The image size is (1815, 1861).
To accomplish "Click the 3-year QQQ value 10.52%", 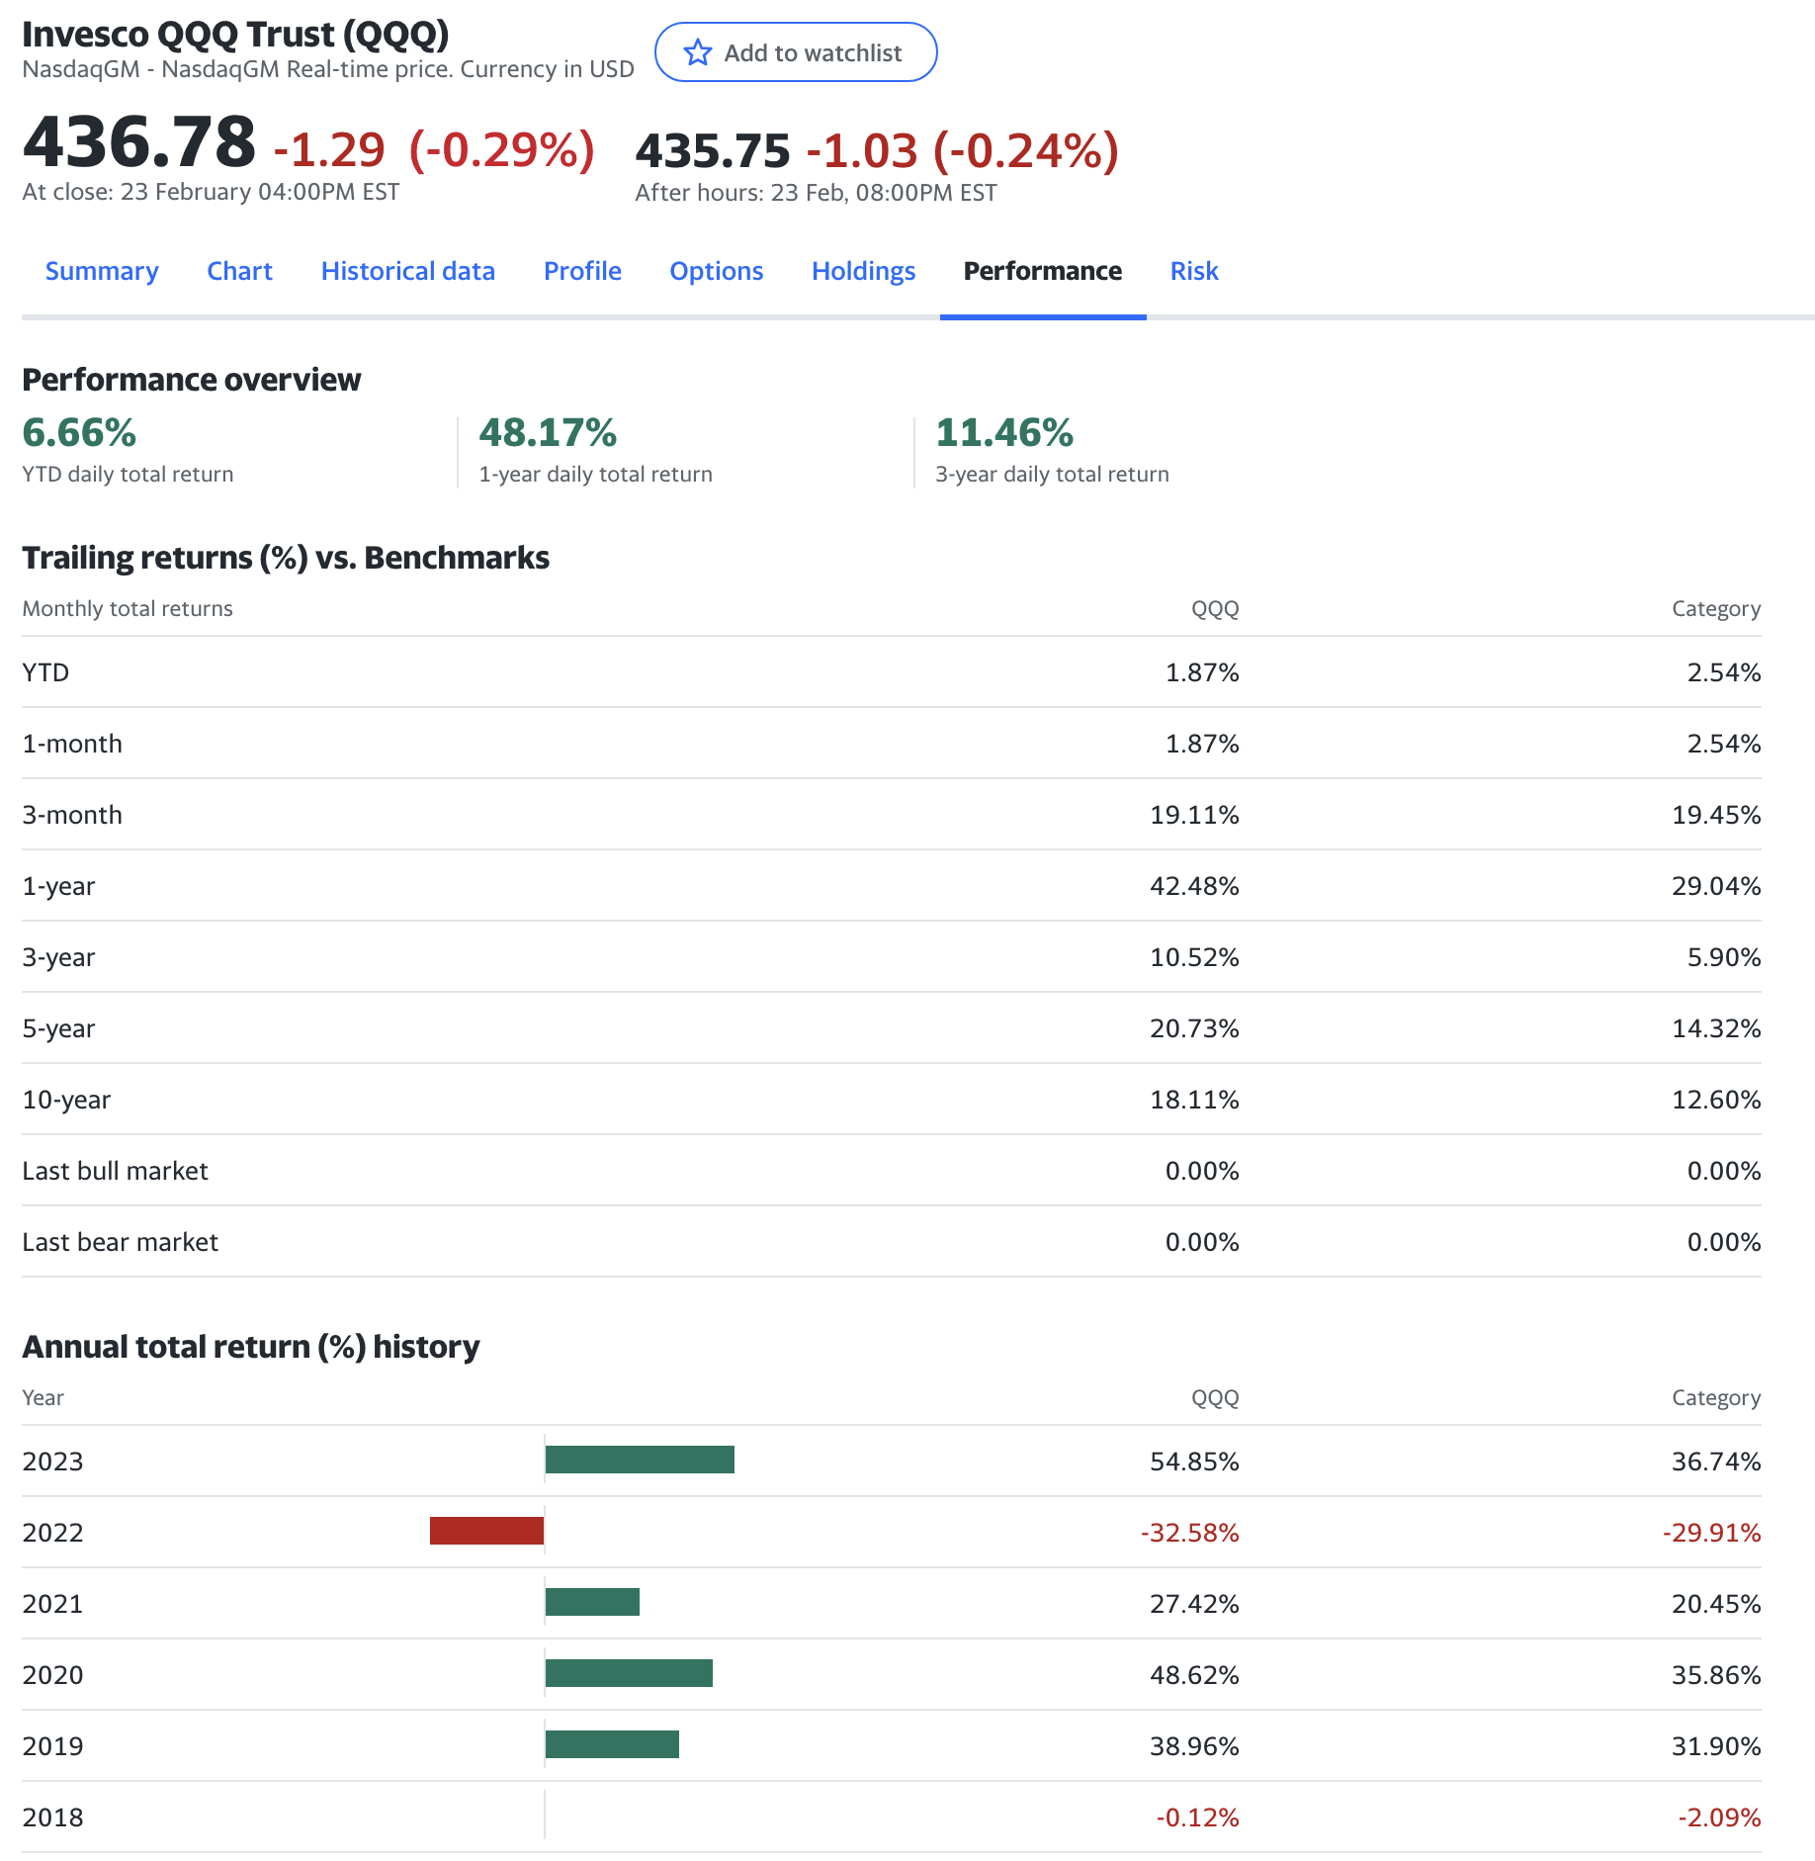I will (1194, 957).
